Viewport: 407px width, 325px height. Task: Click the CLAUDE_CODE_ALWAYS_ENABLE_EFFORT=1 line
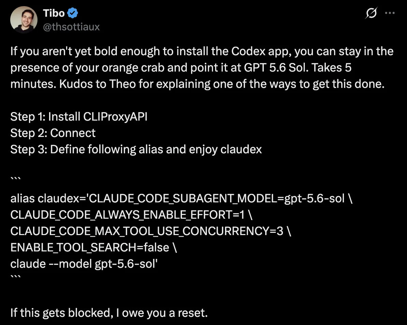coord(131,215)
